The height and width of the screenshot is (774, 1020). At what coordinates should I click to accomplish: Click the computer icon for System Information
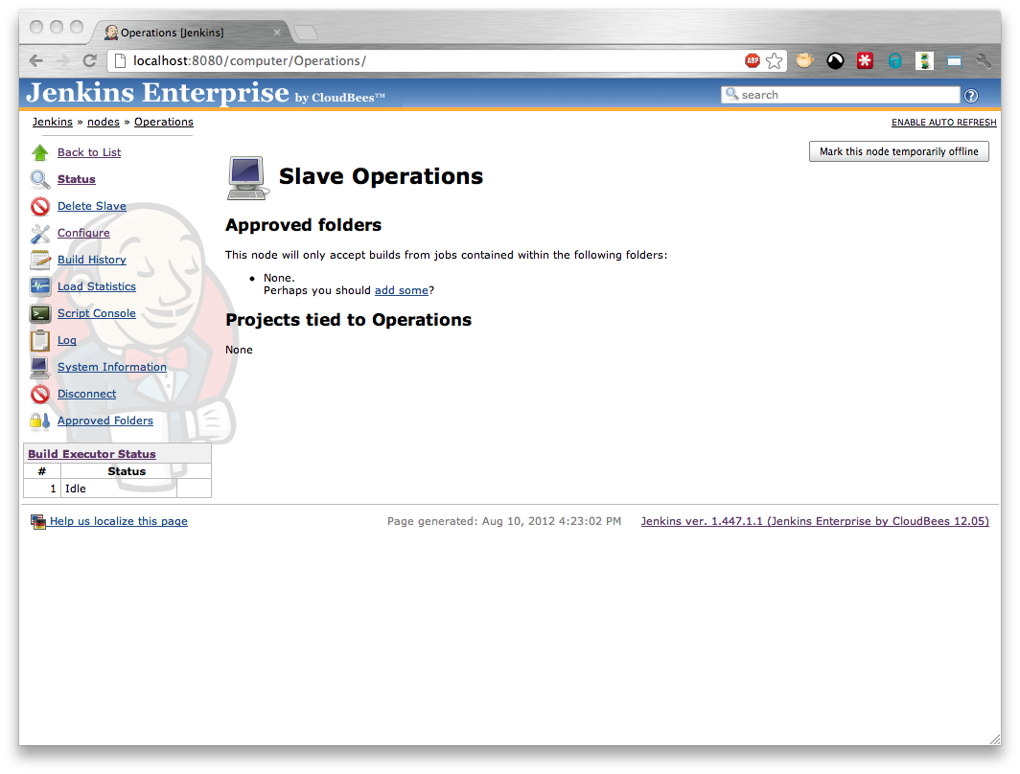[39, 367]
